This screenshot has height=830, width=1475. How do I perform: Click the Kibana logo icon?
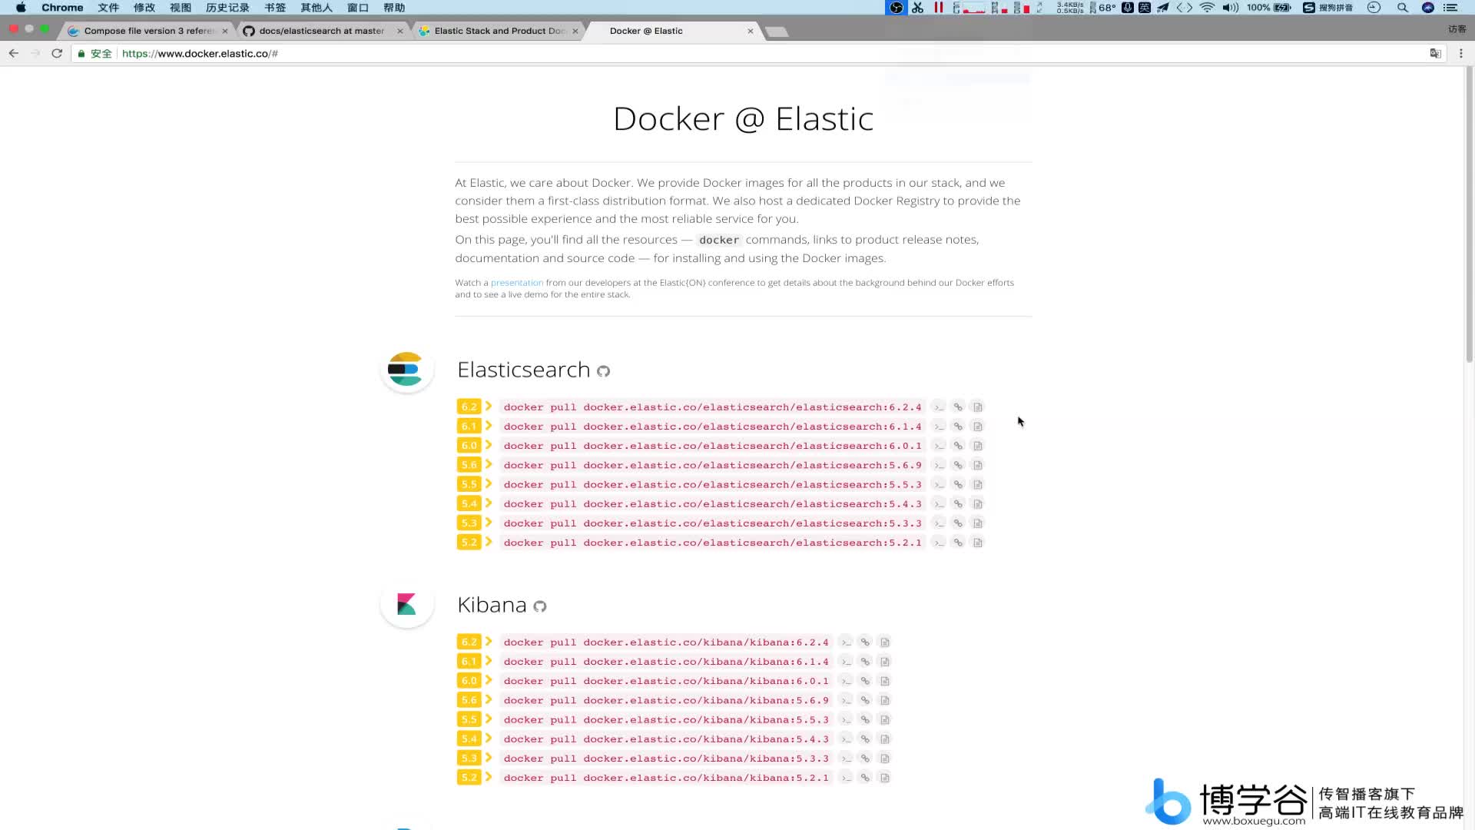tap(405, 605)
